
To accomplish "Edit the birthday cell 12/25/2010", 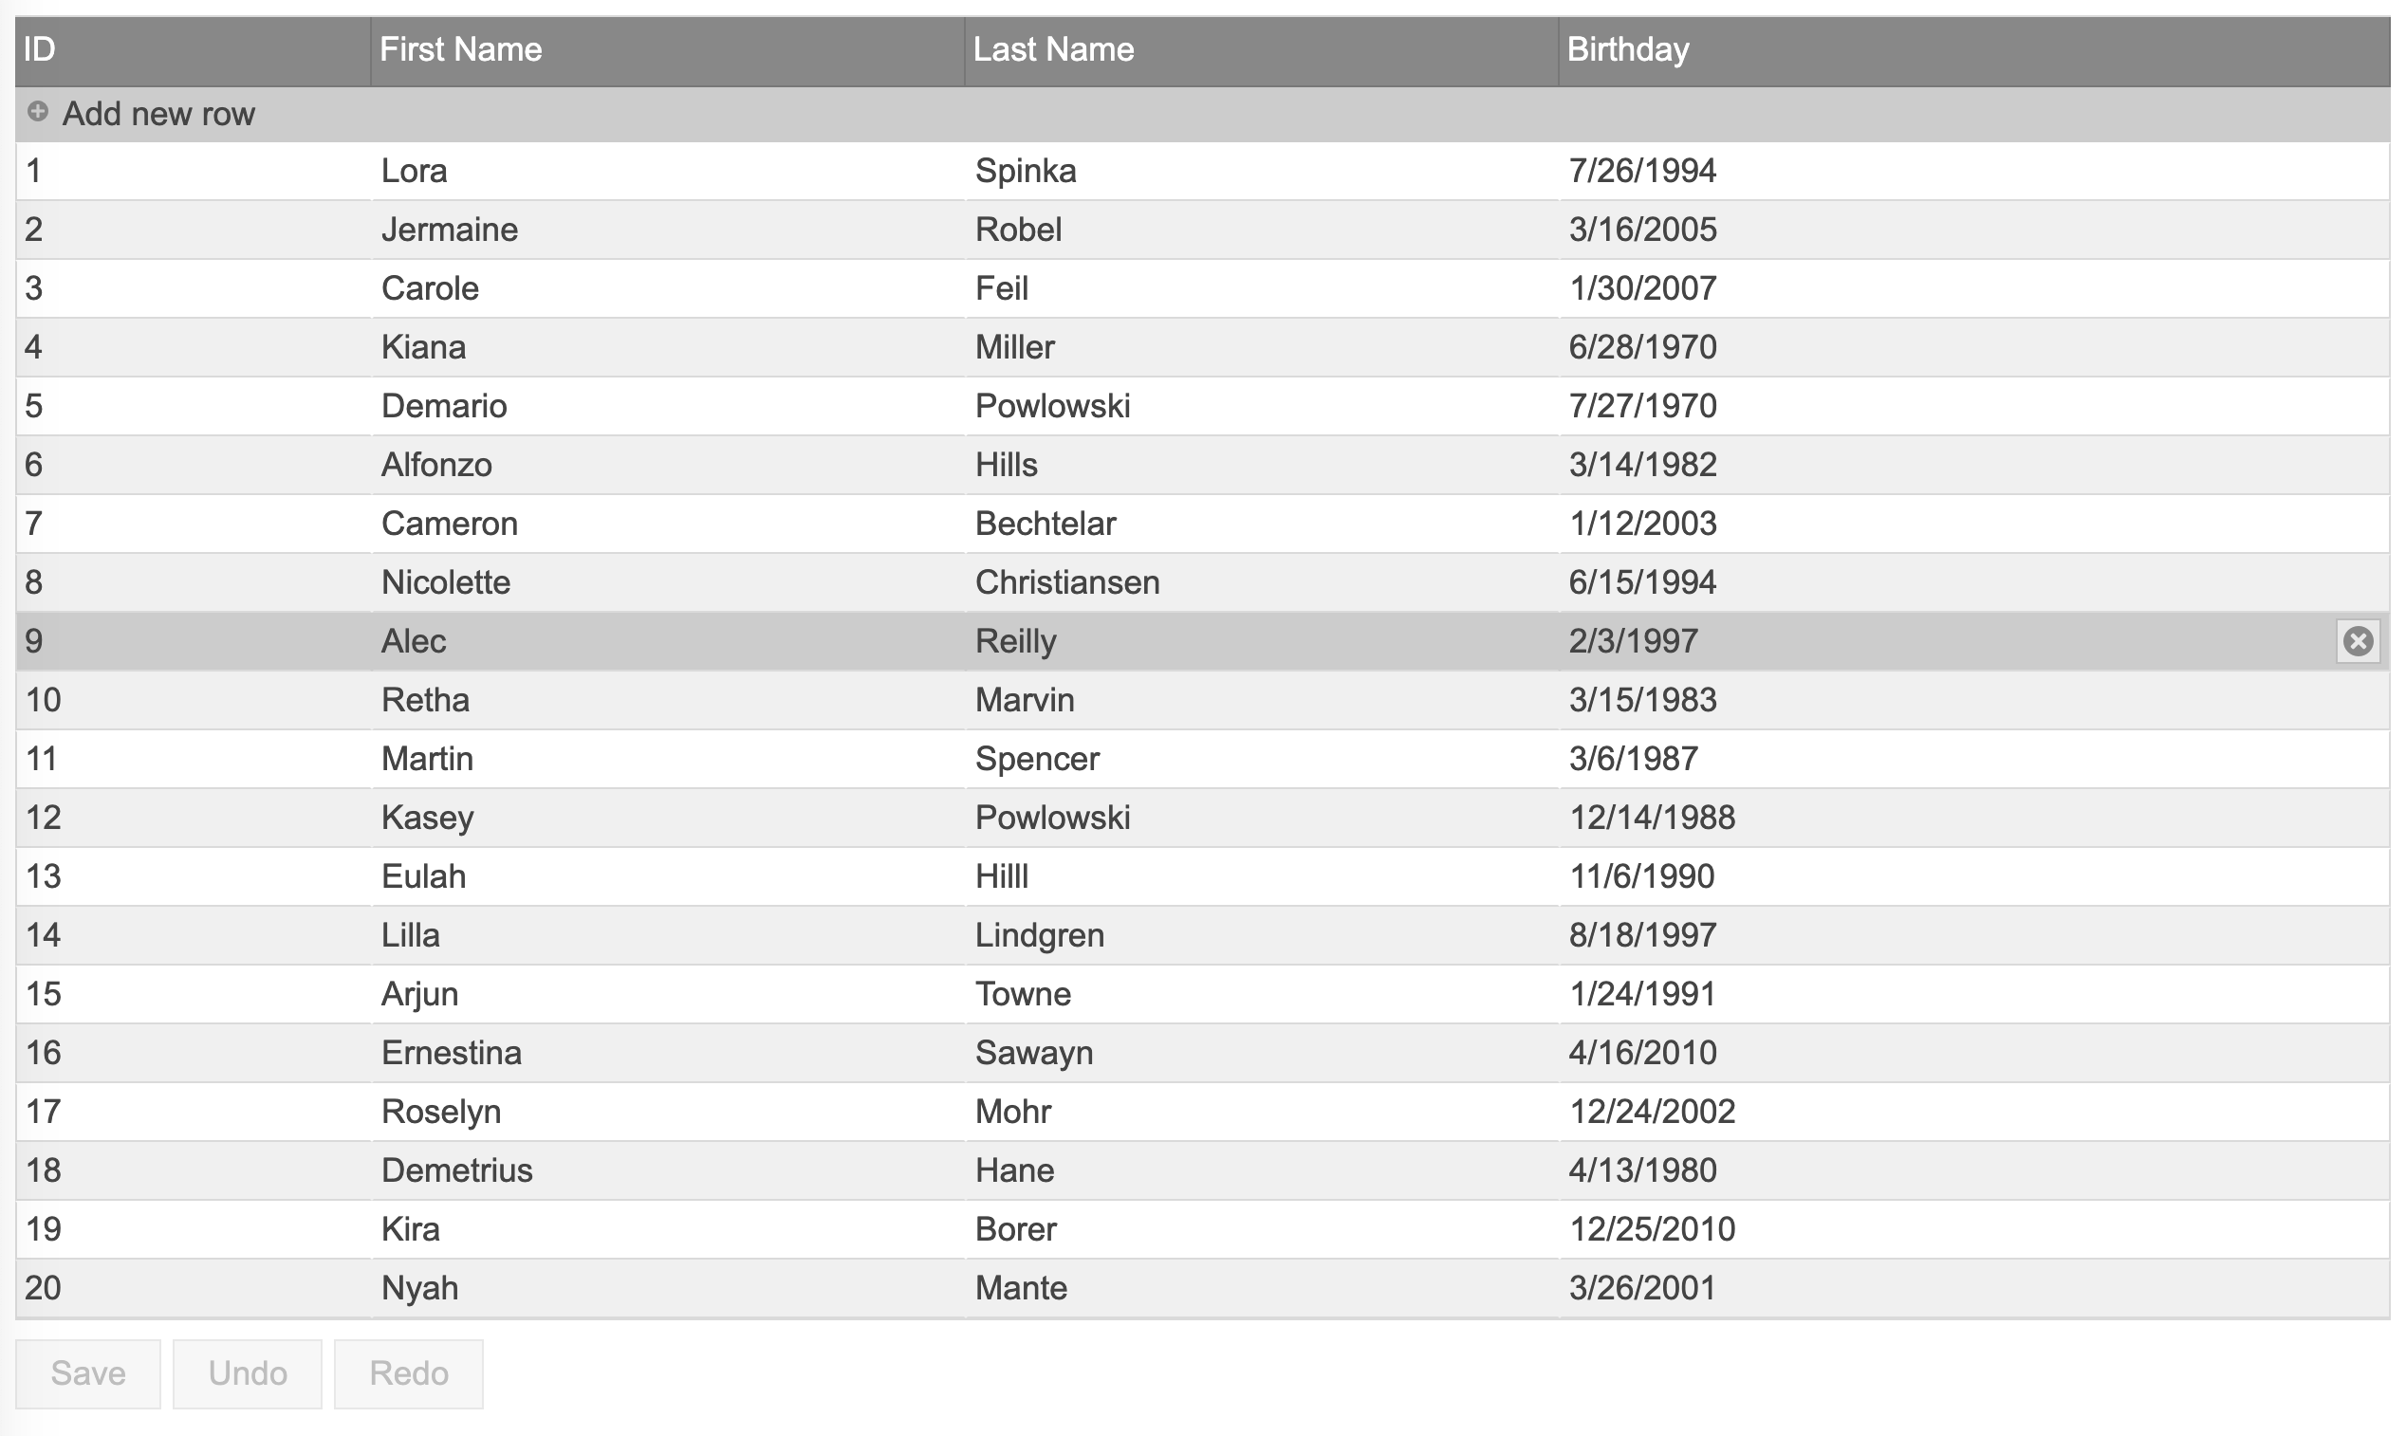I will click(x=1651, y=1229).
